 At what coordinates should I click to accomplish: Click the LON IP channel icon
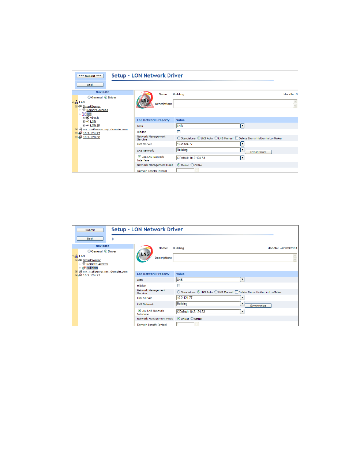point(87,126)
